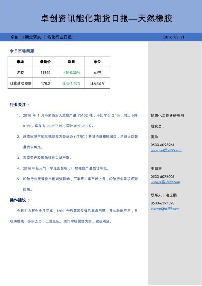Click the line 量尚未确定。

click(33, 147)
